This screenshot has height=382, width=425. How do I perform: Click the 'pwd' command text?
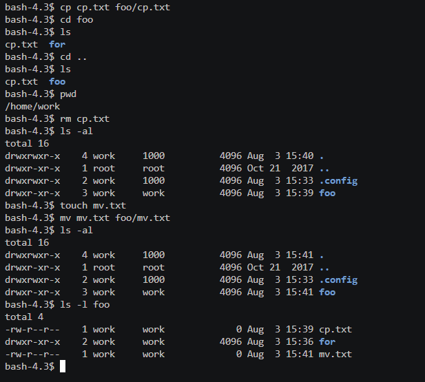[68, 94]
